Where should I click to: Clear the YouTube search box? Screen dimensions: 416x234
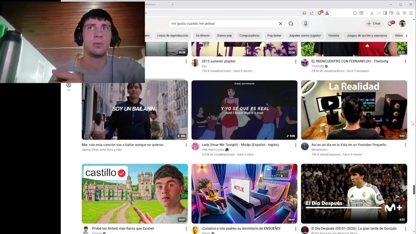click(x=280, y=23)
